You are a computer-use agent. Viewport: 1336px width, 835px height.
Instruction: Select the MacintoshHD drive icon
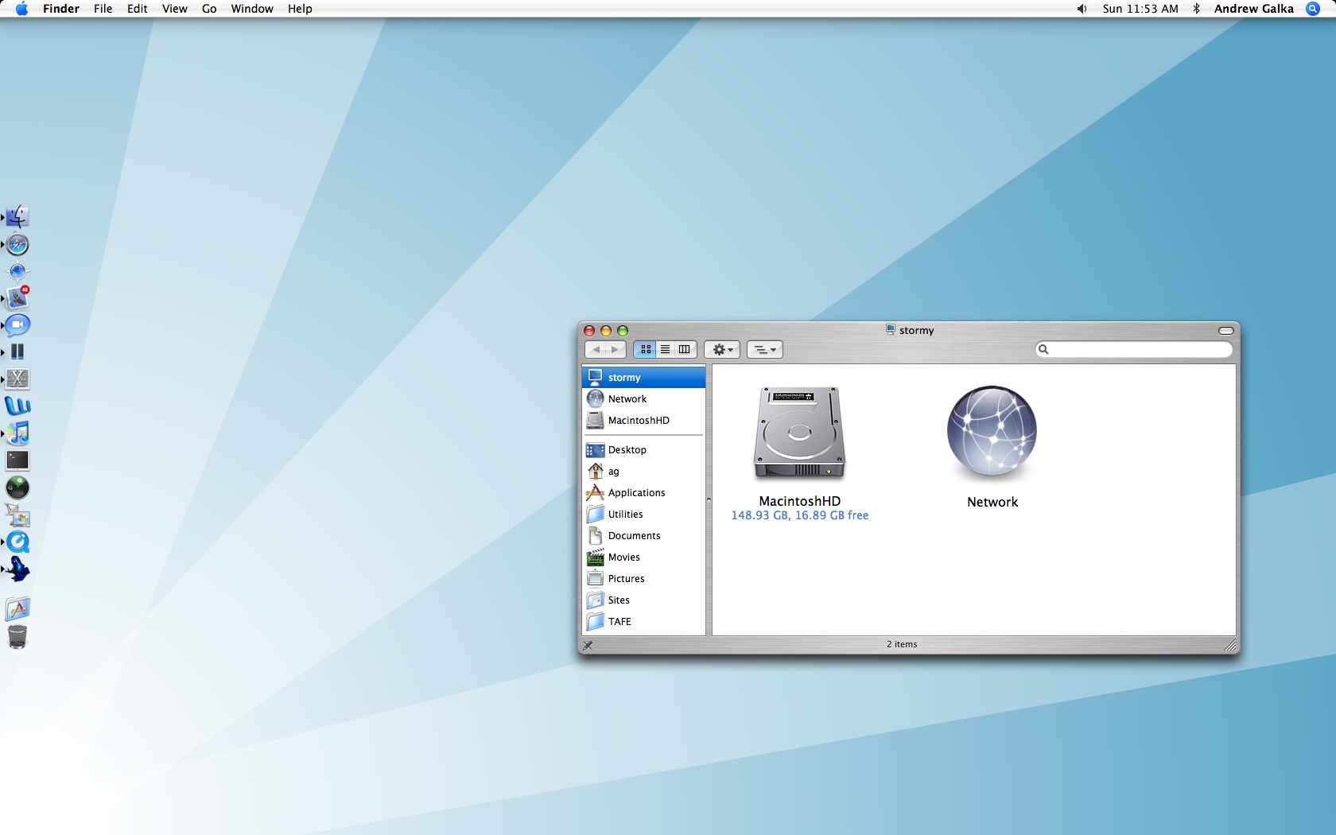799,432
